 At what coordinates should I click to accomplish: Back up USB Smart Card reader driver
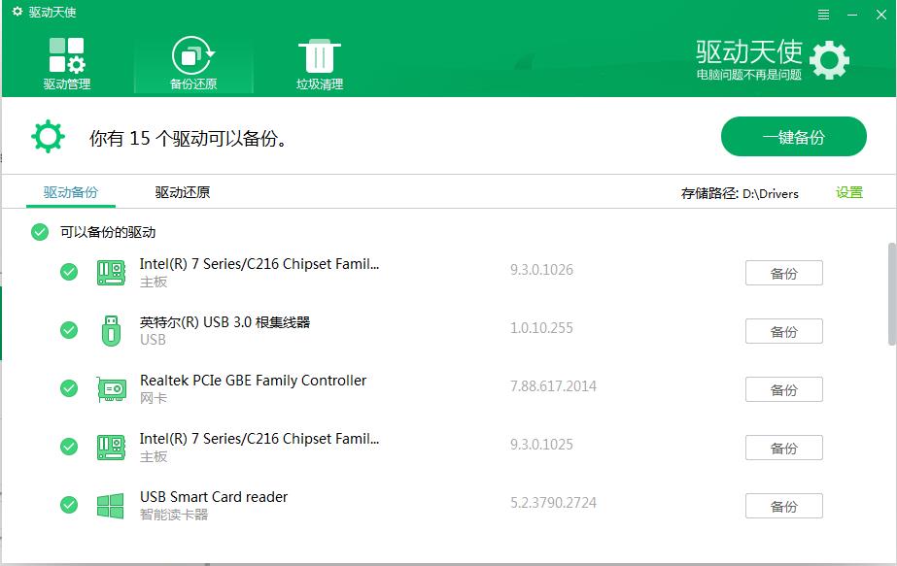click(783, 506)
